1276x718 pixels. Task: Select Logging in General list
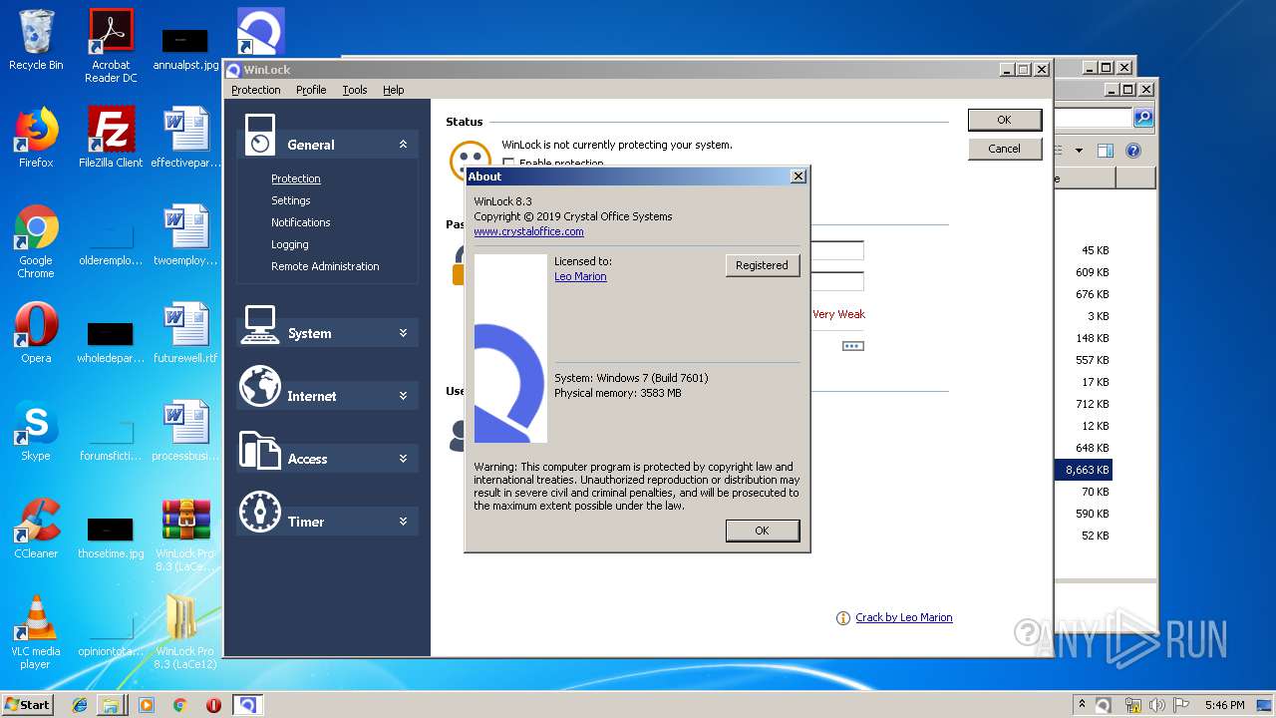click(x=290, y=244)
